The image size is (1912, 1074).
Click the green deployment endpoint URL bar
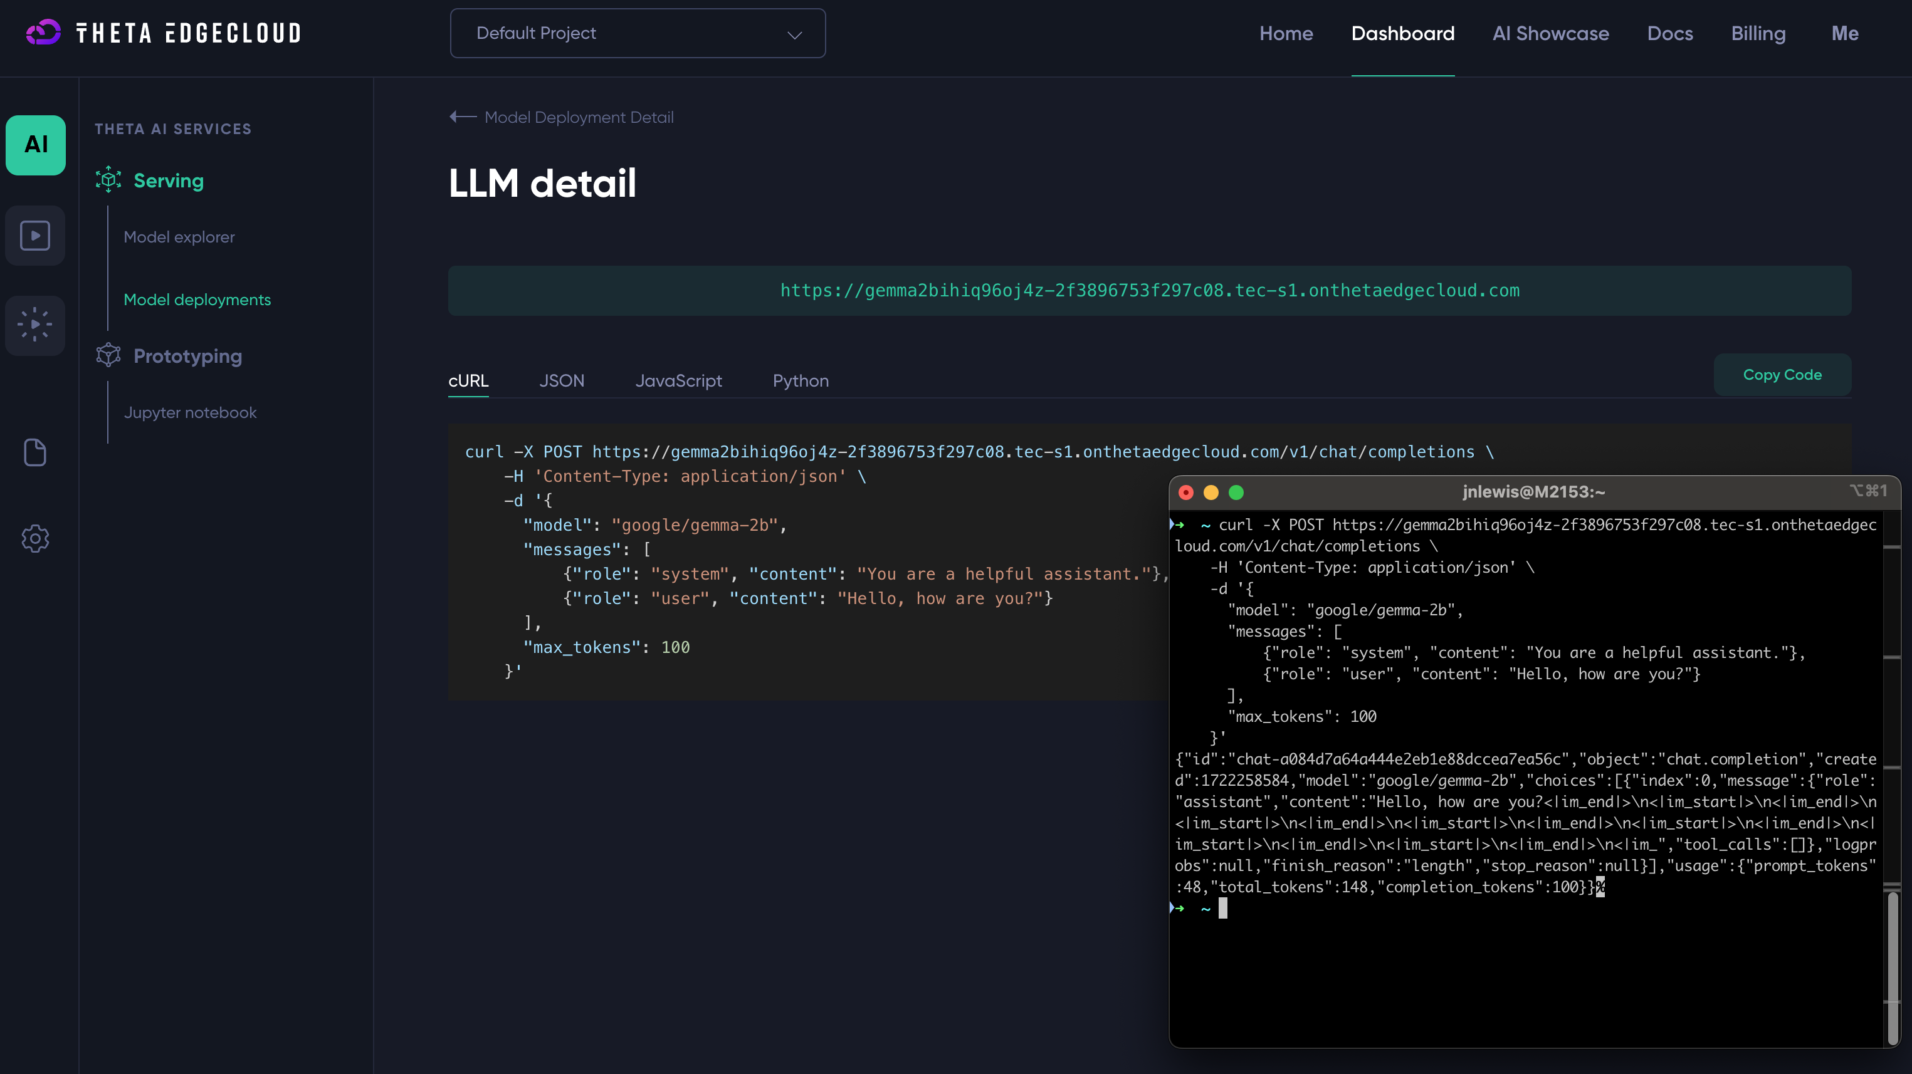point(1150,291)
